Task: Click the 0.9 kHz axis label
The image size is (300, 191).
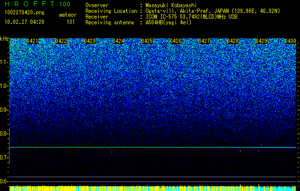Action: (4, 110)
